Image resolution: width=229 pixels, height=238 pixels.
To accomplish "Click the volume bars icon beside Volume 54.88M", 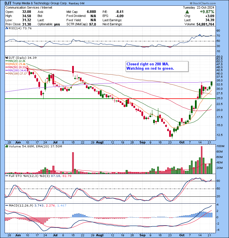I will 7,146.
